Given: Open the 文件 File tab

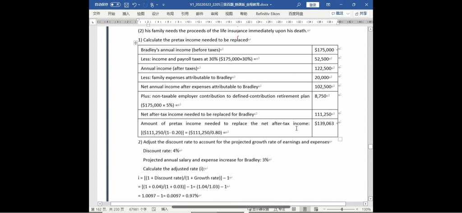Looking at the screenshot, I should pos(97,14).
